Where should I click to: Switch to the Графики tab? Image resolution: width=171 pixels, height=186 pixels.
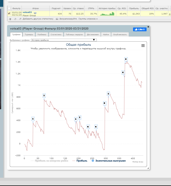click(x=16, y=35)
